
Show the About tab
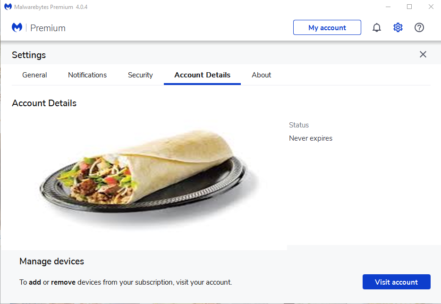coord(262,75)
